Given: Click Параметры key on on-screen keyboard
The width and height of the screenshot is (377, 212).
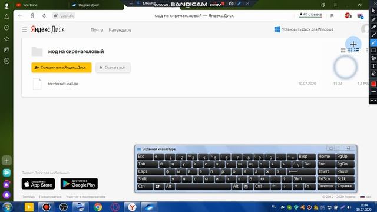Looking at the screenshot, I should (x=326, y=187).
